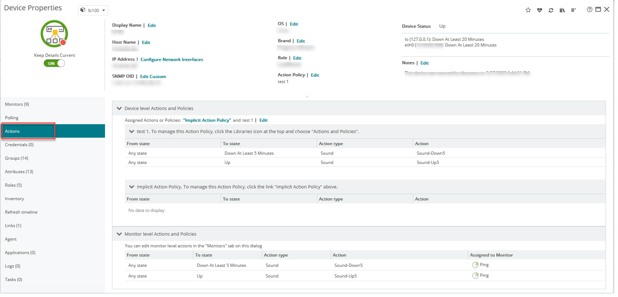The image size is (618, 297).
Task: Open the Monitors (9) tab
Action: (x=53, y=104)
